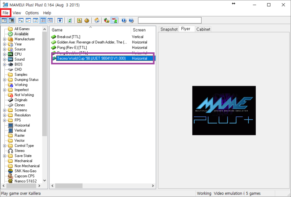Click the blue question mark Help icon
Screen dimensions: 291x197
131,20
